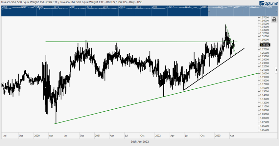
Task: Expand the side panel arrow at right edge
Action: (276, 70)
